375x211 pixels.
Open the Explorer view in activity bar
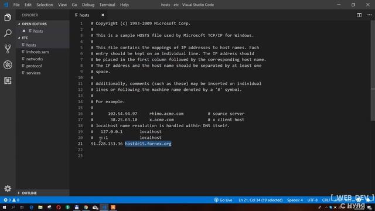coord(8,18)
